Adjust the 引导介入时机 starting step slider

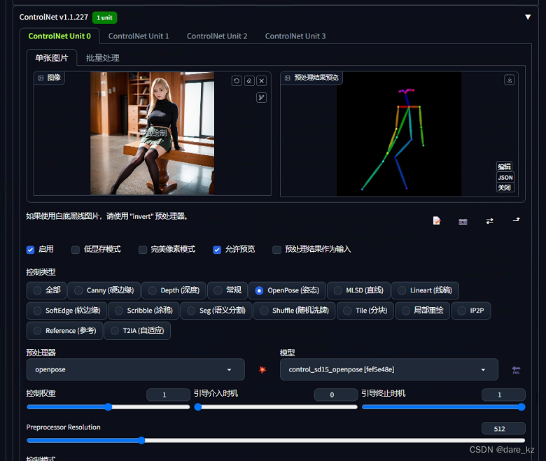click(x=276, y=407)
